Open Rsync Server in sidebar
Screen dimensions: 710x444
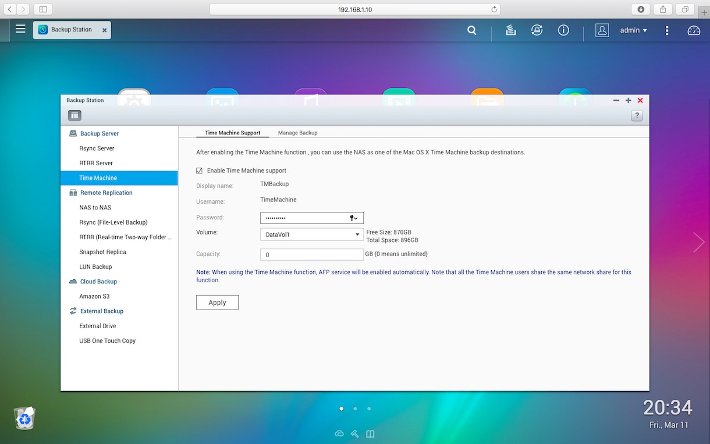tap(97, 148)
